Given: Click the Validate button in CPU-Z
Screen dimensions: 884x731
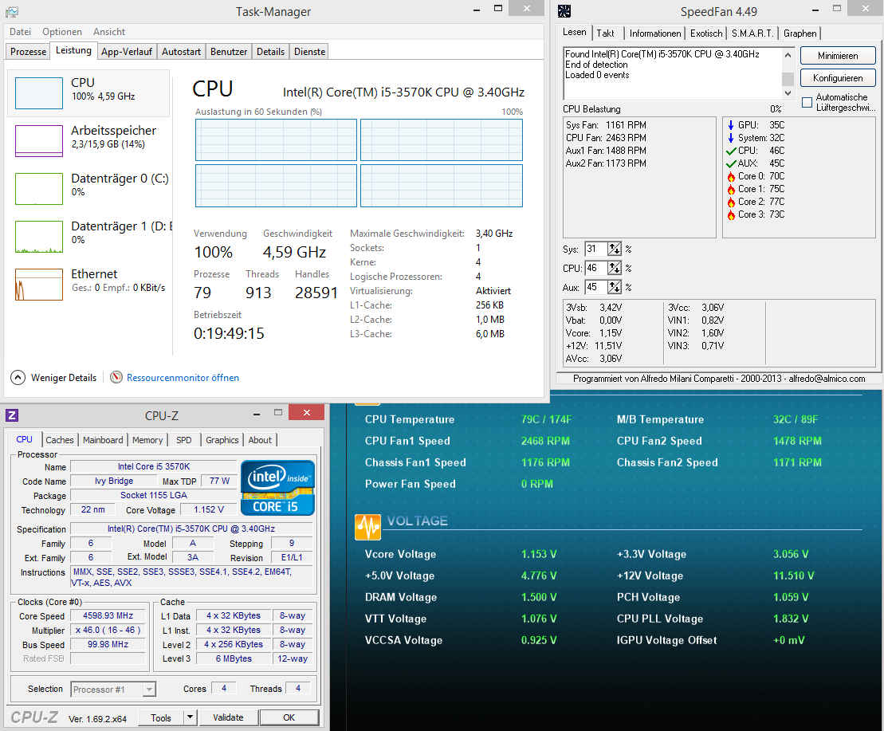Looking at the screenshot, I should pyautogui.click(x=228, y=717).
